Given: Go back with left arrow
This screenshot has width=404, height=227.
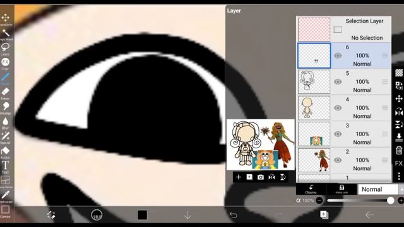Looking at the screenshot, I should 369,214.
